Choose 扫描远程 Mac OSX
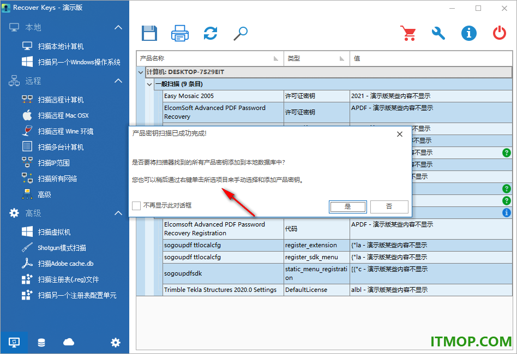The height and width of the screenshot is (354, 517). click(x=64, y=115)
